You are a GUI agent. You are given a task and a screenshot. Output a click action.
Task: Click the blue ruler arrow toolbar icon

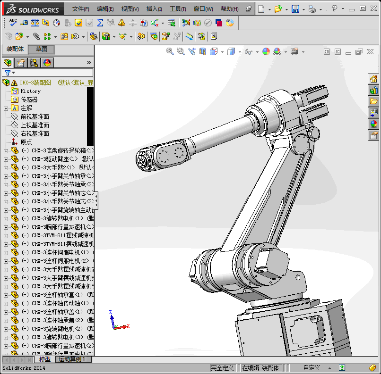click(x=189, y=37)
